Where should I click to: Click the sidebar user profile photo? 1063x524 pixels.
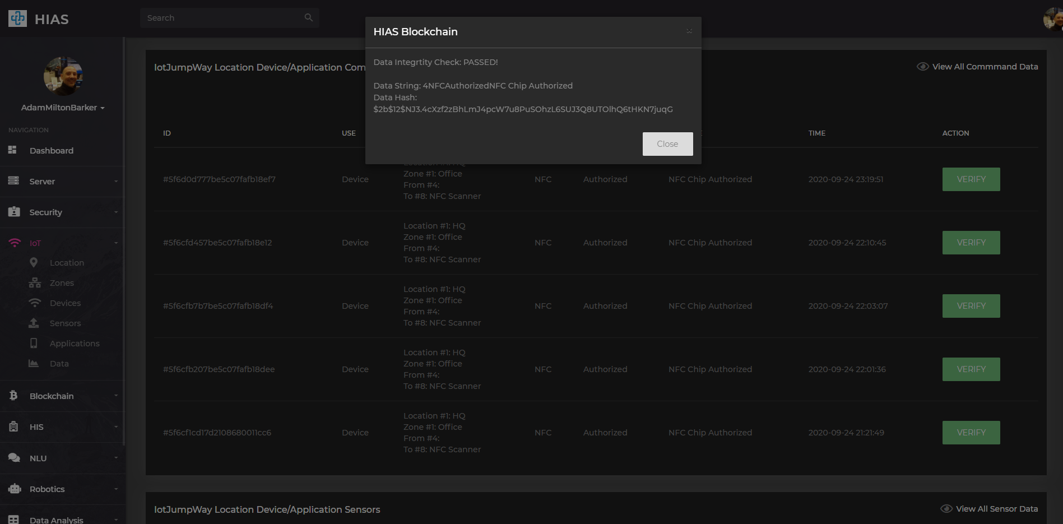click(x=63, y=76)
